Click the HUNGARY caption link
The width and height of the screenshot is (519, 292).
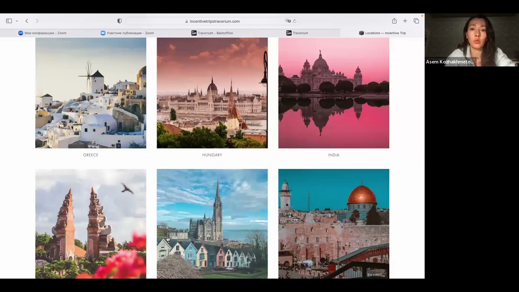pos(212,155)
